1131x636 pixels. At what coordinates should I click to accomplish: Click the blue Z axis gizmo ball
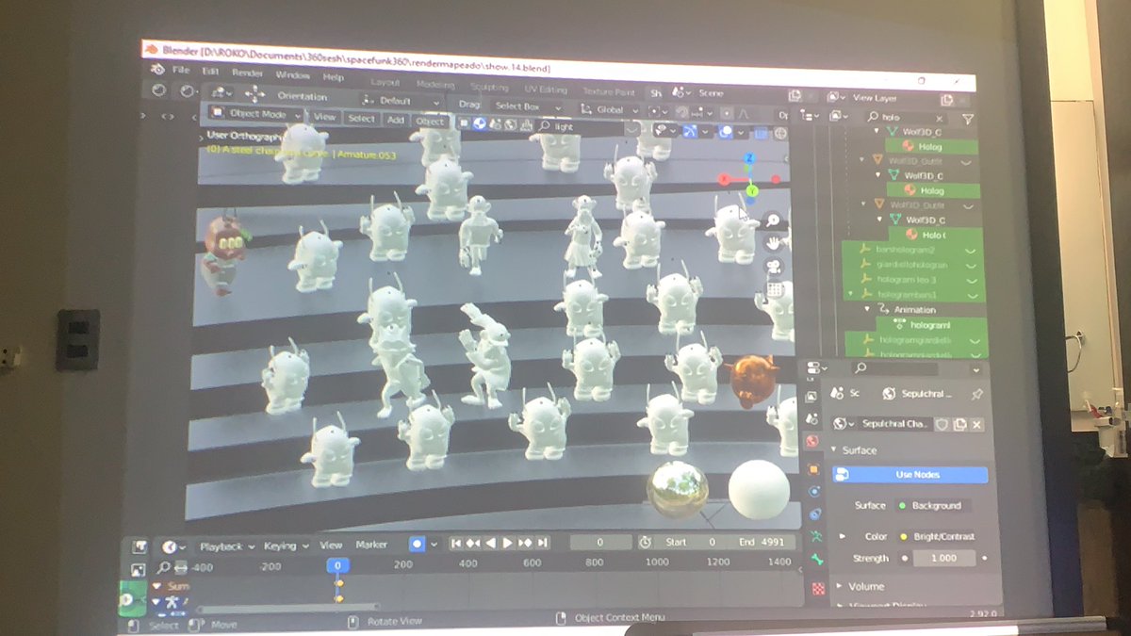pyautogui.click(x=749, y=158)
